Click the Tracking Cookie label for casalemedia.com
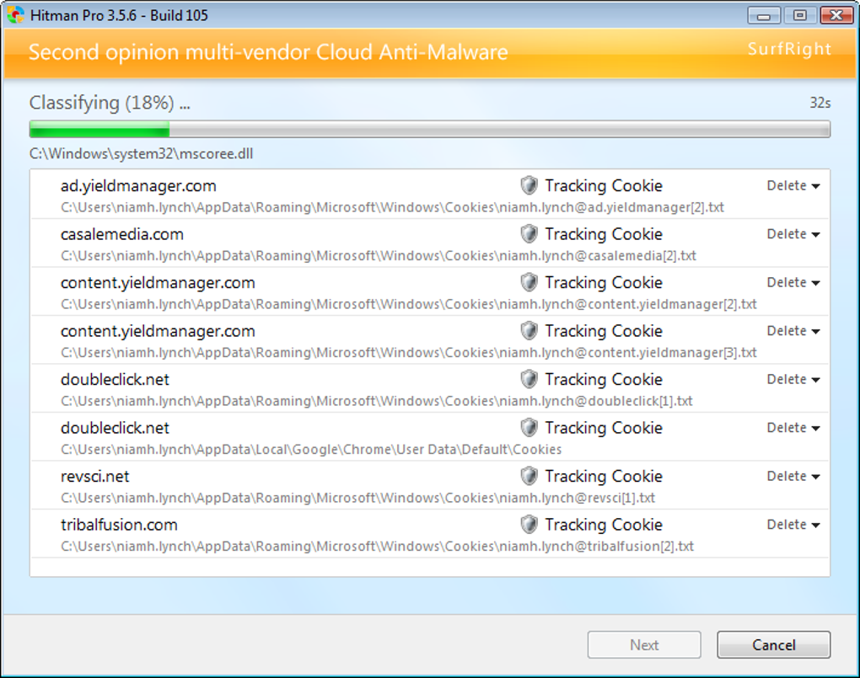860x678 pixels. [x=604, y=234]
